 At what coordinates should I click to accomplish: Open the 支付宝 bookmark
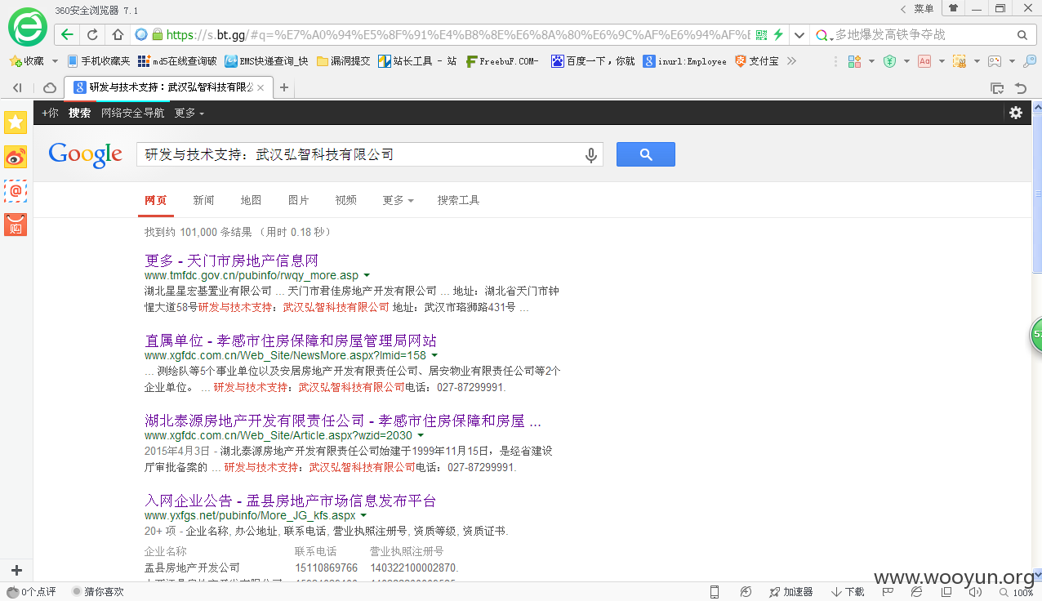(x=756, y=61)
